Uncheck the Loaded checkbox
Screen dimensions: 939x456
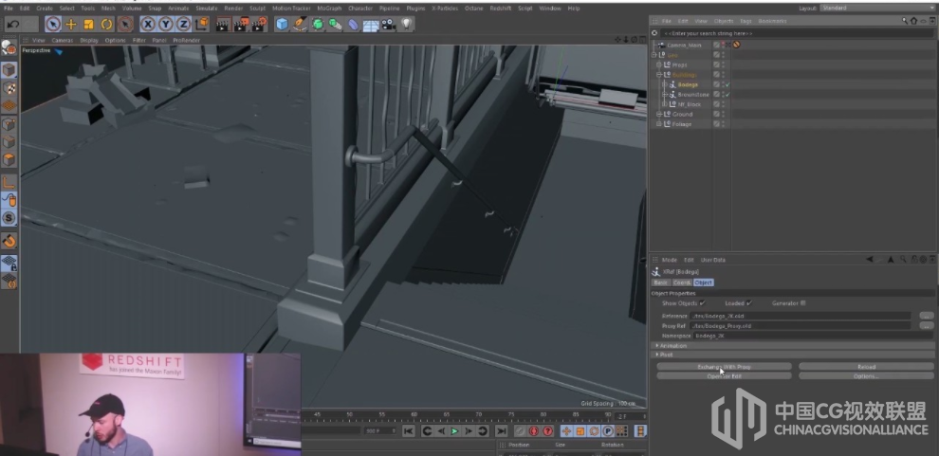(749, 303)
